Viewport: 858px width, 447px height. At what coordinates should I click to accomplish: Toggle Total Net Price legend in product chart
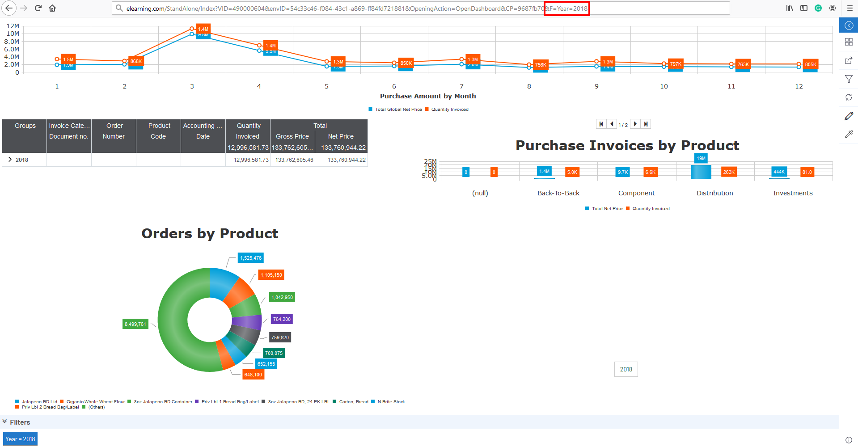click(607, 209)
